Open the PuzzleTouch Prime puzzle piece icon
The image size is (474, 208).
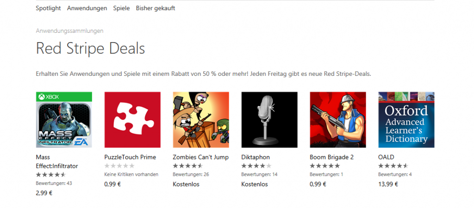click(132, 120)
